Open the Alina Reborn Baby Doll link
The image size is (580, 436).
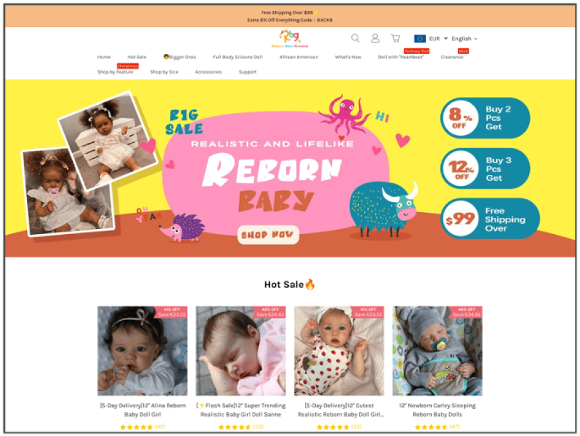point(142,410)
